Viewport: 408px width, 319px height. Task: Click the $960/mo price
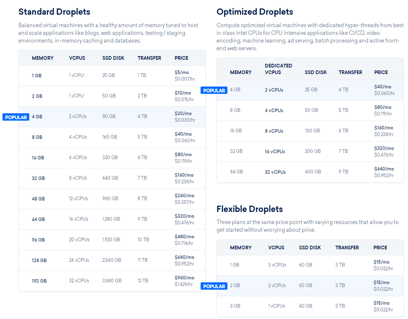coord(184,278)
